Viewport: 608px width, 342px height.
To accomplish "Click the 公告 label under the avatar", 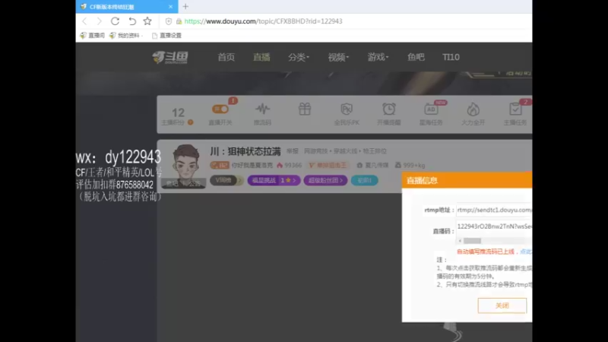I will click(195, 183).
